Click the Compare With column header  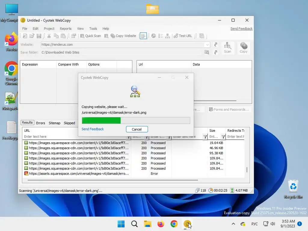71,64
